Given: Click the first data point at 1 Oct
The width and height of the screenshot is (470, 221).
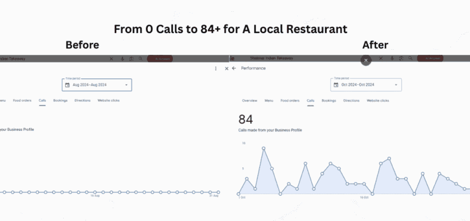Looking at the screenshot, I should coord(238,194).
